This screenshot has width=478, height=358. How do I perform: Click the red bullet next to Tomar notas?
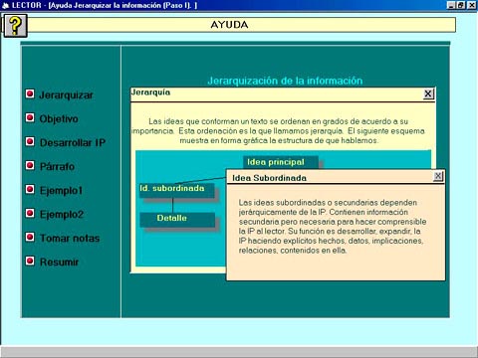click(30, 238)
